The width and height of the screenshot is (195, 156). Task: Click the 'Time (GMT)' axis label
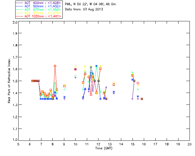coord(104,148)
